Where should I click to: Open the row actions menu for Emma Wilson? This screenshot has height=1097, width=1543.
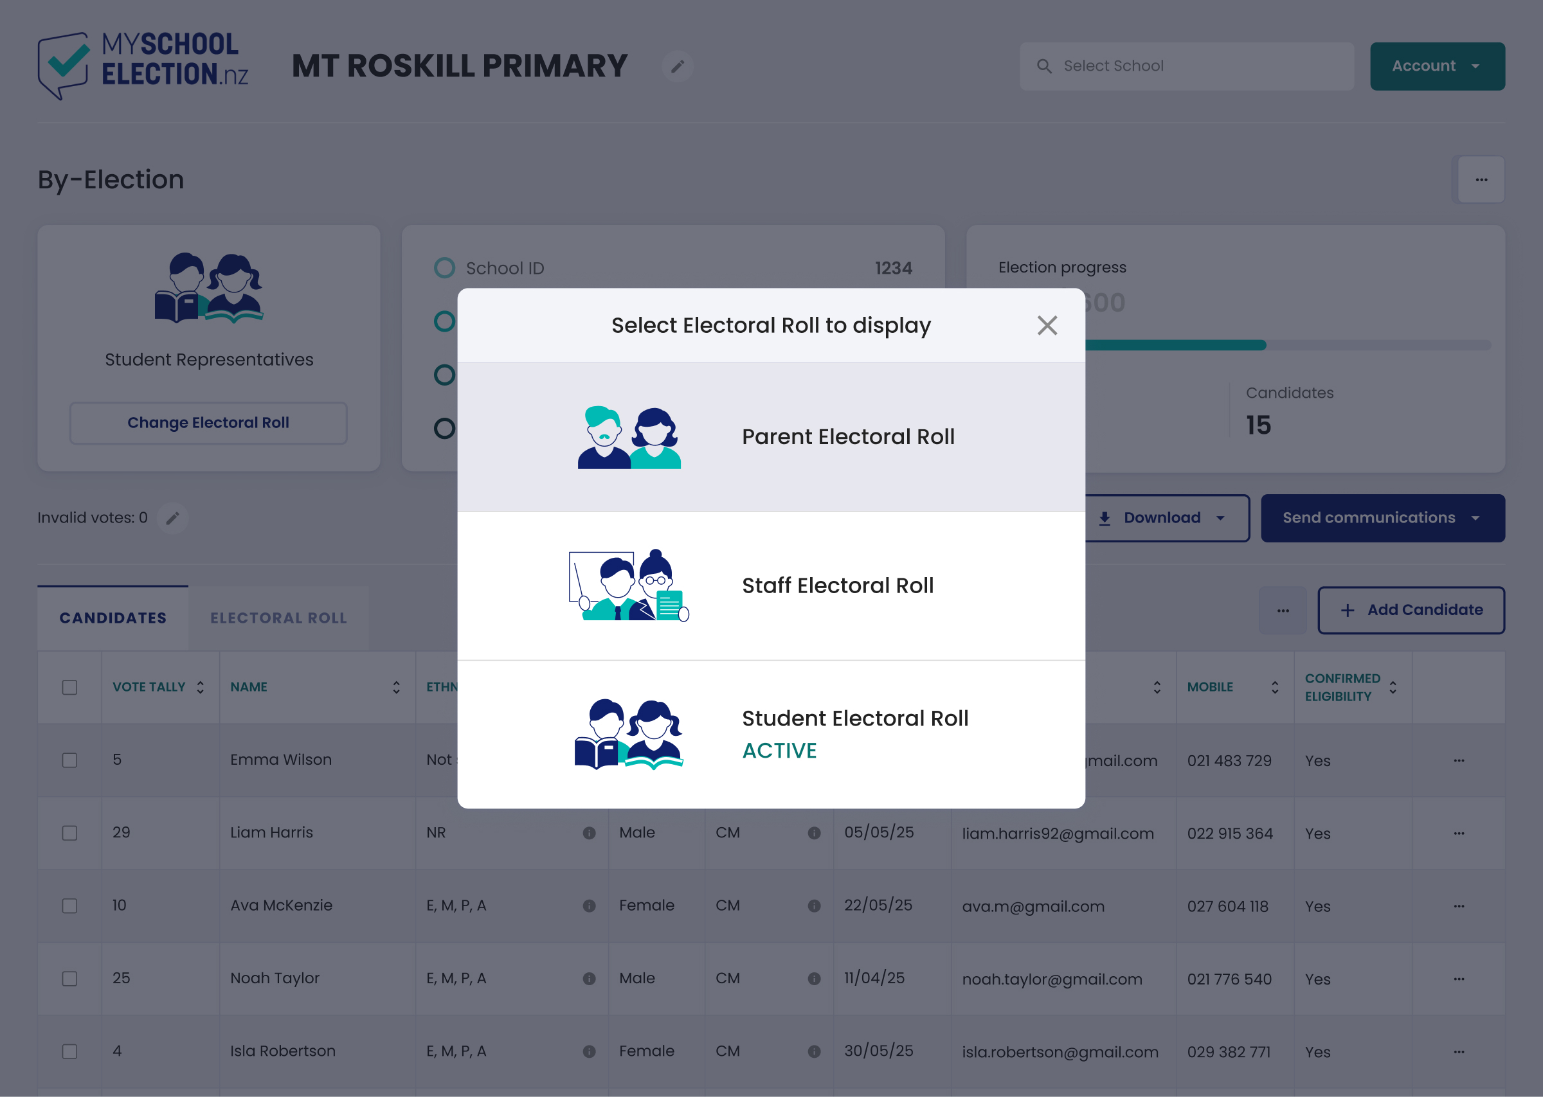1459,761
